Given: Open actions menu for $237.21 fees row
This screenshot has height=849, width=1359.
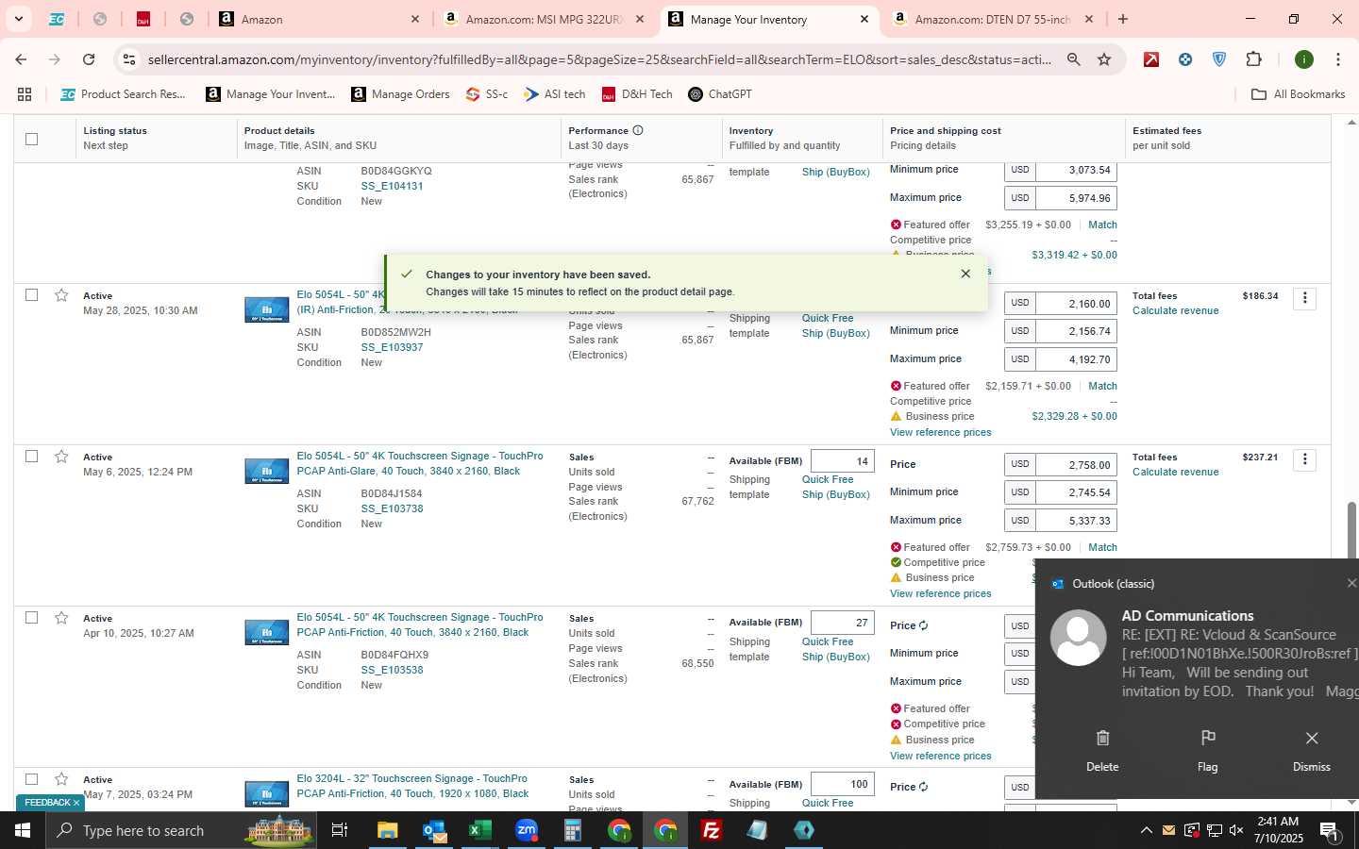Looking at the screenshot, I should [1305, 459].
